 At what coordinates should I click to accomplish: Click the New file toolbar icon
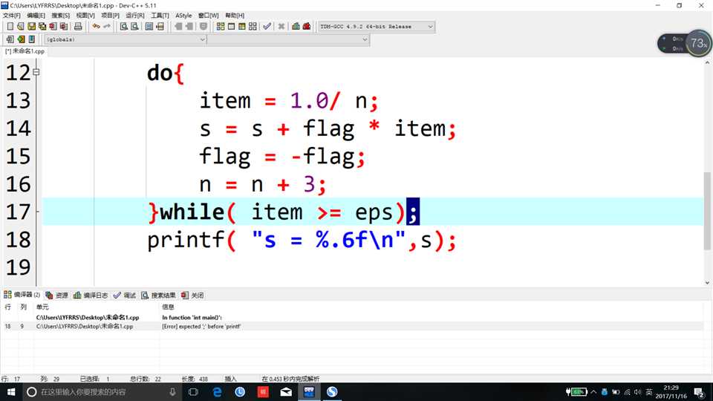coord(10,27)
